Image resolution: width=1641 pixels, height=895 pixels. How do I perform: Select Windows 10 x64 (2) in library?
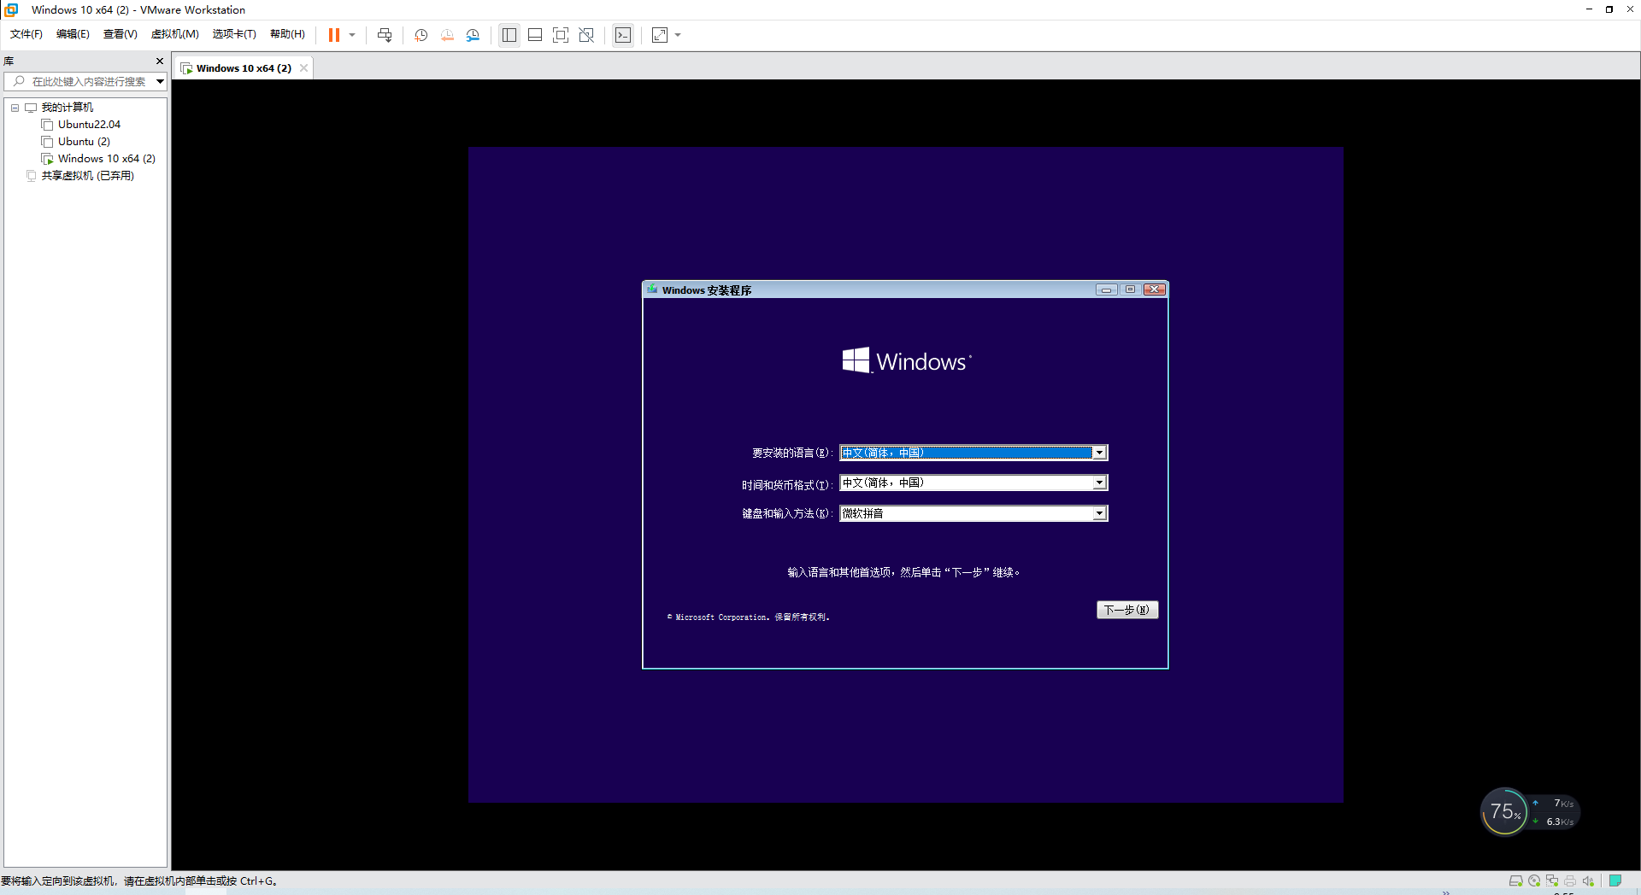tap(107, 159)
